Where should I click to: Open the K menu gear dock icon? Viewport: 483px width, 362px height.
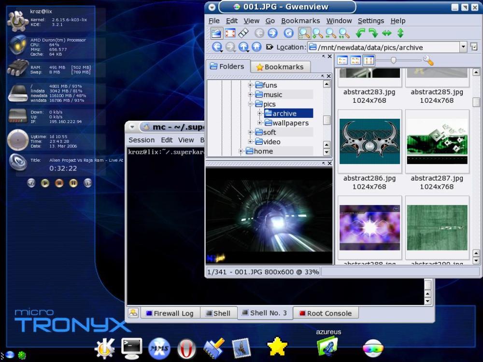[x=105, y=348]
